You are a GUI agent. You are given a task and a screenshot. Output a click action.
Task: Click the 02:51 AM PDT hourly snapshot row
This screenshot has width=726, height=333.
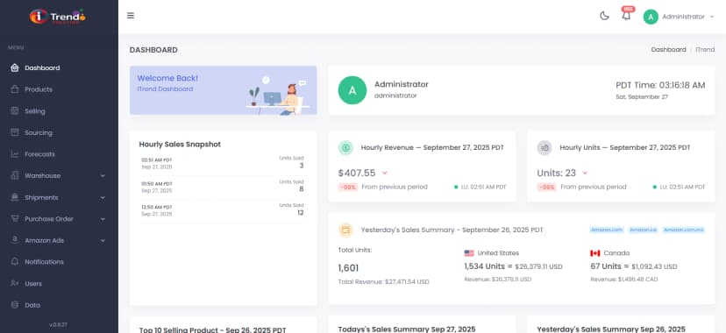click(x=223, y=163)
